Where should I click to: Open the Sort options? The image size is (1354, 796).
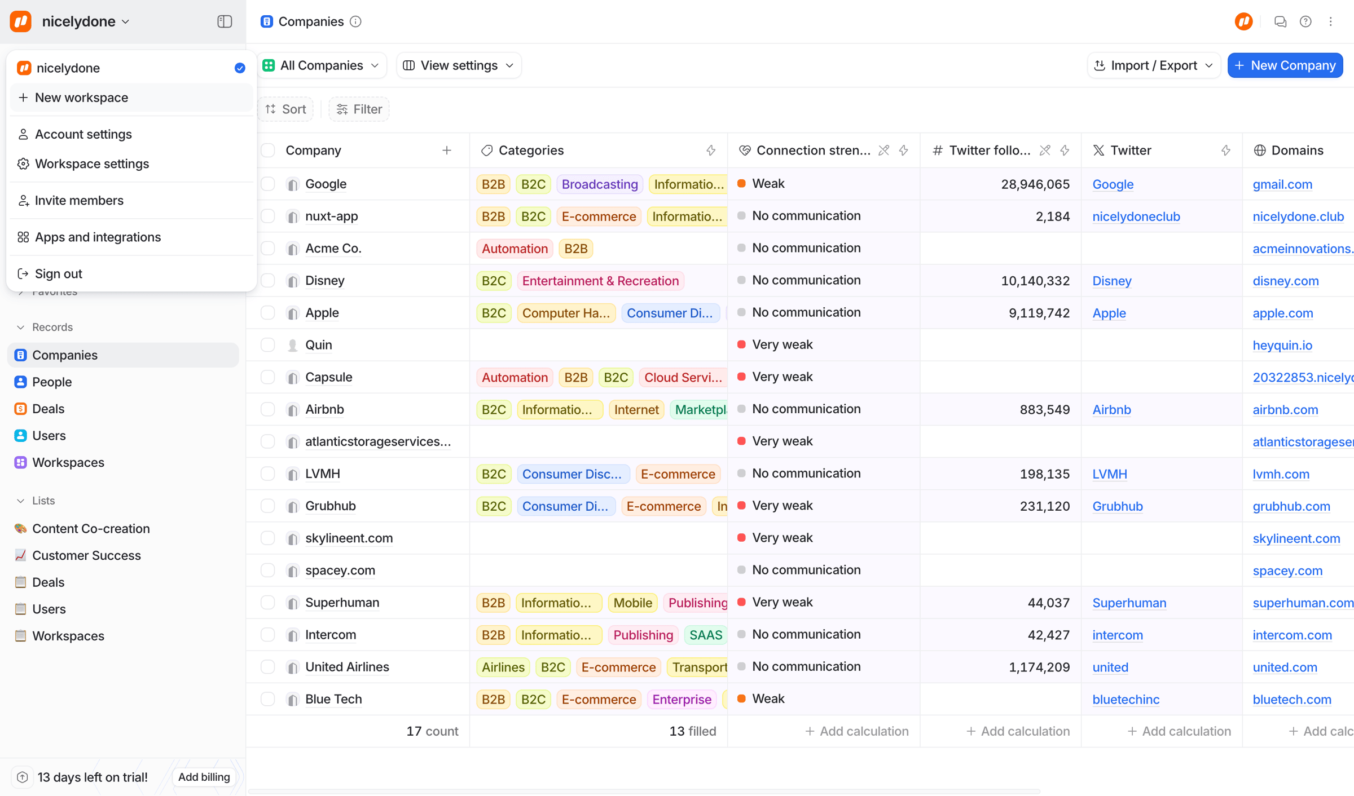[x=286, y=109]
